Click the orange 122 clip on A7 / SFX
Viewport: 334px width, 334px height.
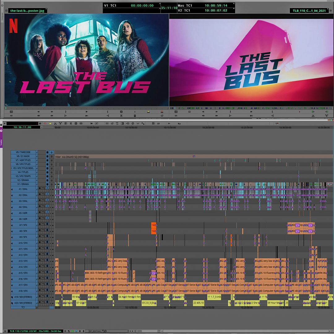[154, 225]
